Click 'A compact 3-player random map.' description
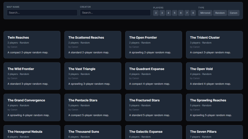248x139 pixels. point(210,53)
